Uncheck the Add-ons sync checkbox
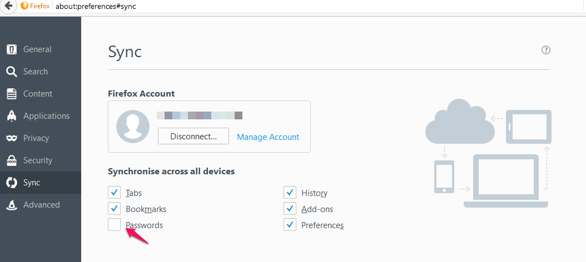This screenshot has width=586, height=262. [x=290, y=209]
